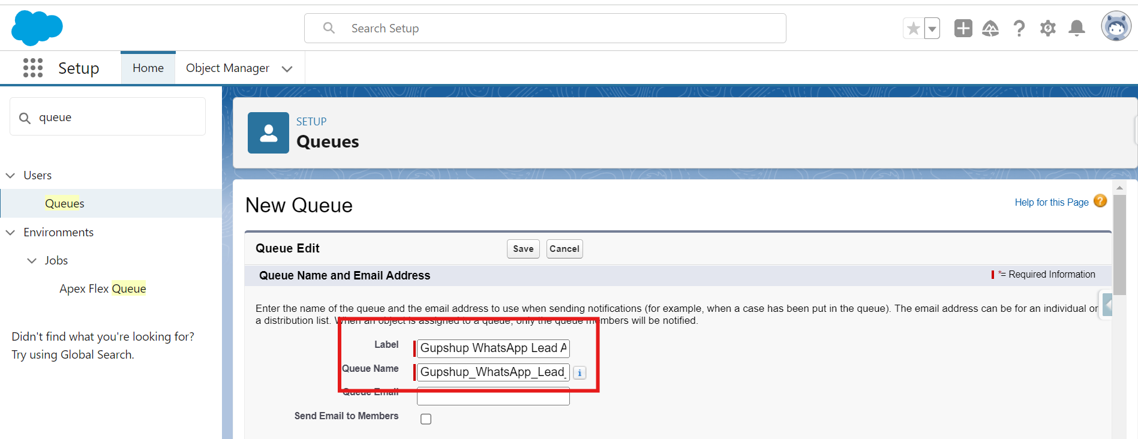Open the favorites list dropdown arrow
This screenshot has width=1138, height=439.
[x=932, y=28]
